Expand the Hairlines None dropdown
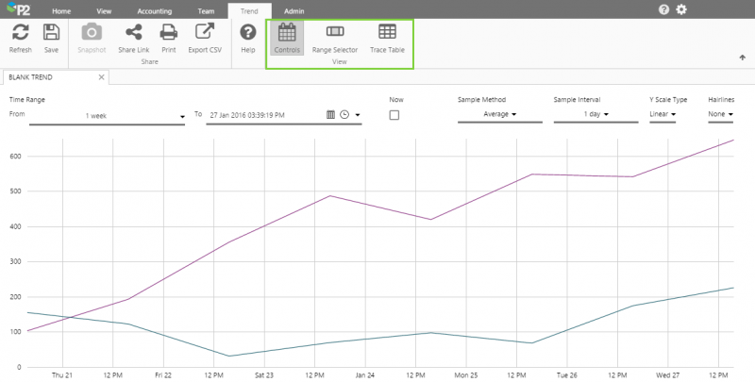Screen dimensions: 755x382 (720, 115)
